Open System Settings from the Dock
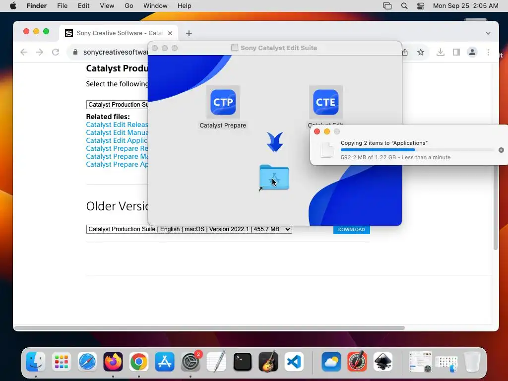508x381 pixels. [x=190, y=362]
